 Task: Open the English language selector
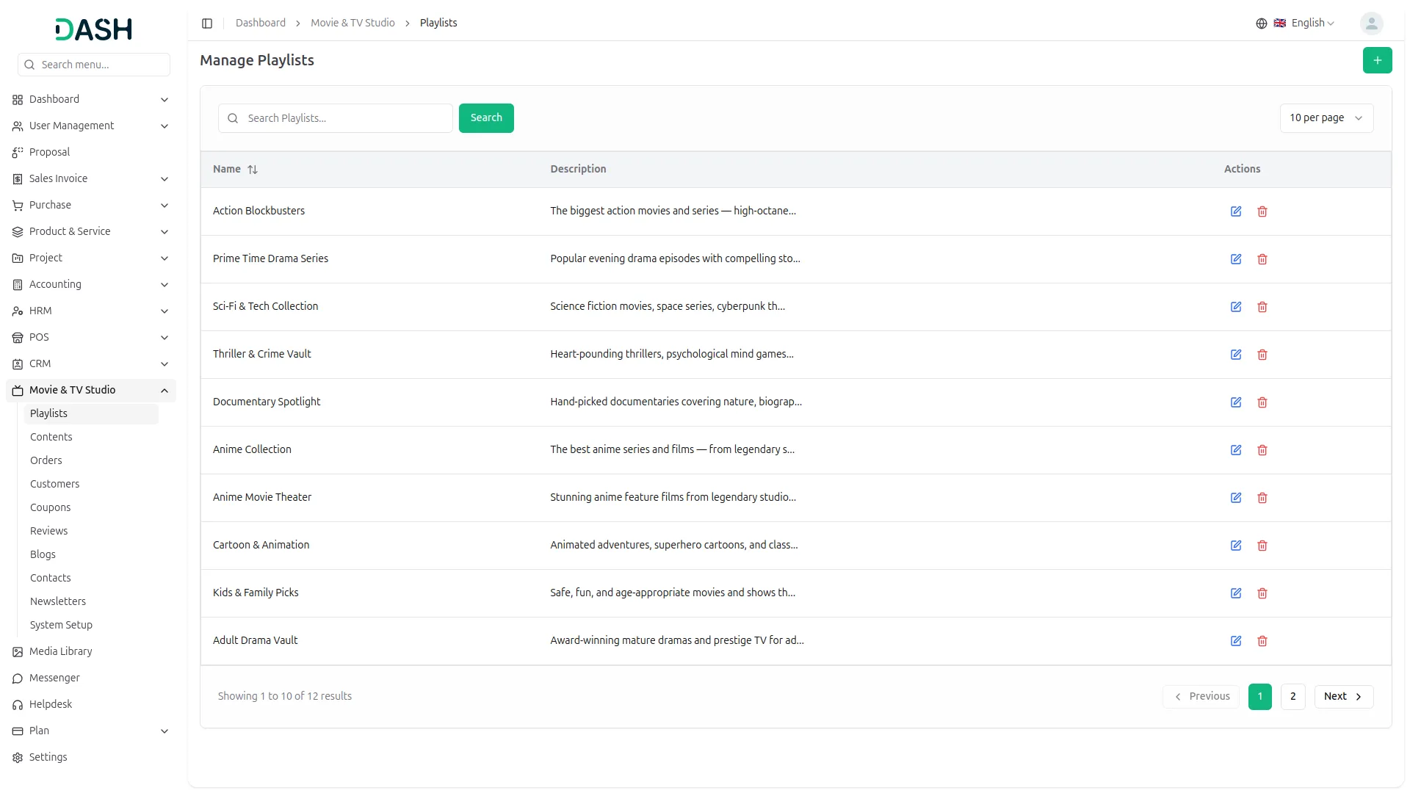coord(1304,23)
